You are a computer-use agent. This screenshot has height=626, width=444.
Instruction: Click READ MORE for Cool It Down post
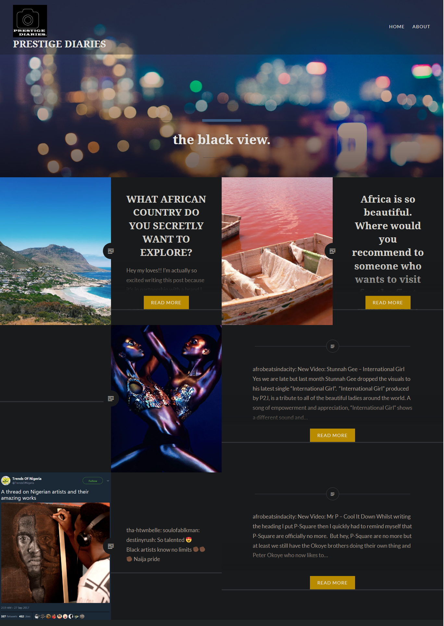point(332,583)
